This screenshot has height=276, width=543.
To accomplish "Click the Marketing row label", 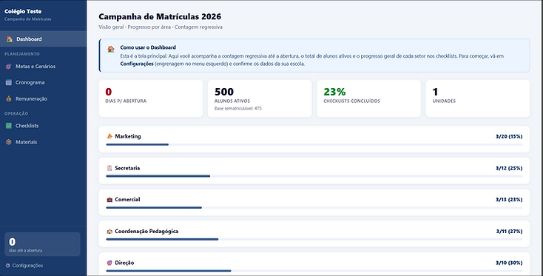I will (128, 136).
